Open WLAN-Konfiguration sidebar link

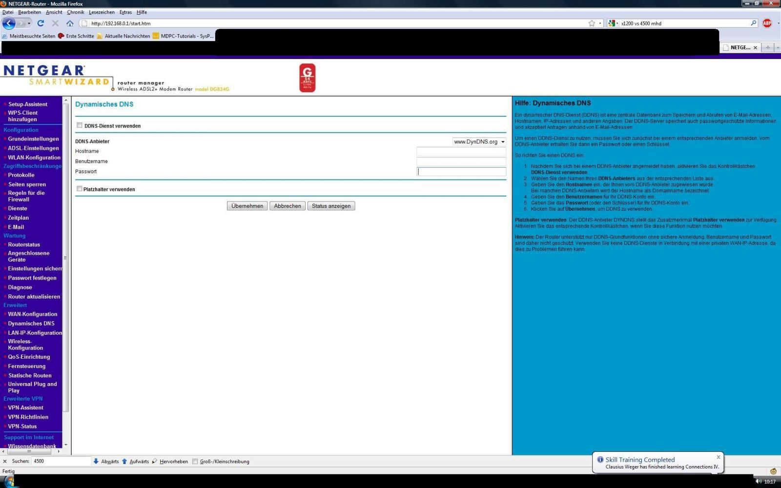(x=34, y=157)
